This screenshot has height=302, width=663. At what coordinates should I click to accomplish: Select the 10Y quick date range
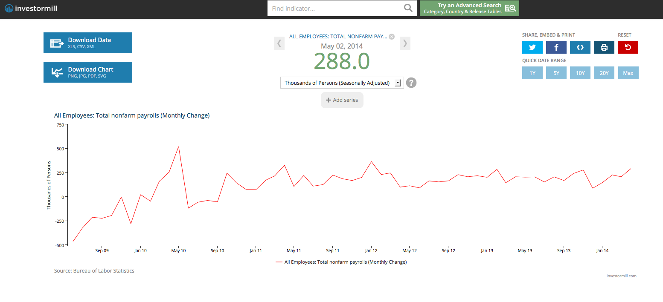point(580,73)
